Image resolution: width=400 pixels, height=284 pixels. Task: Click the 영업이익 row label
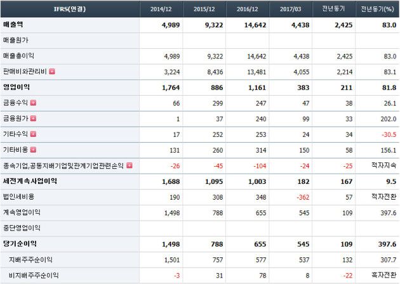point(17,87)
